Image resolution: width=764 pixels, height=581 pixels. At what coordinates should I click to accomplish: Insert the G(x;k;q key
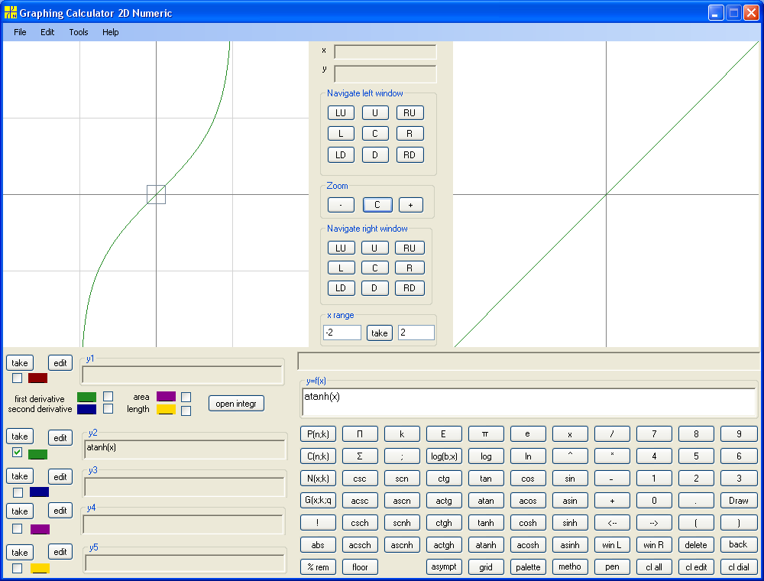click(x=318, y=501)
